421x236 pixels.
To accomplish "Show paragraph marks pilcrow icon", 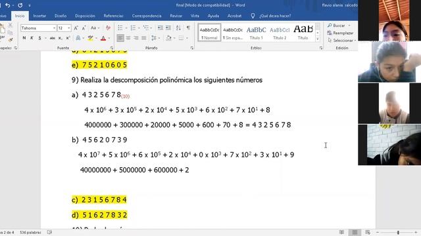I will (x=188, y=28).
